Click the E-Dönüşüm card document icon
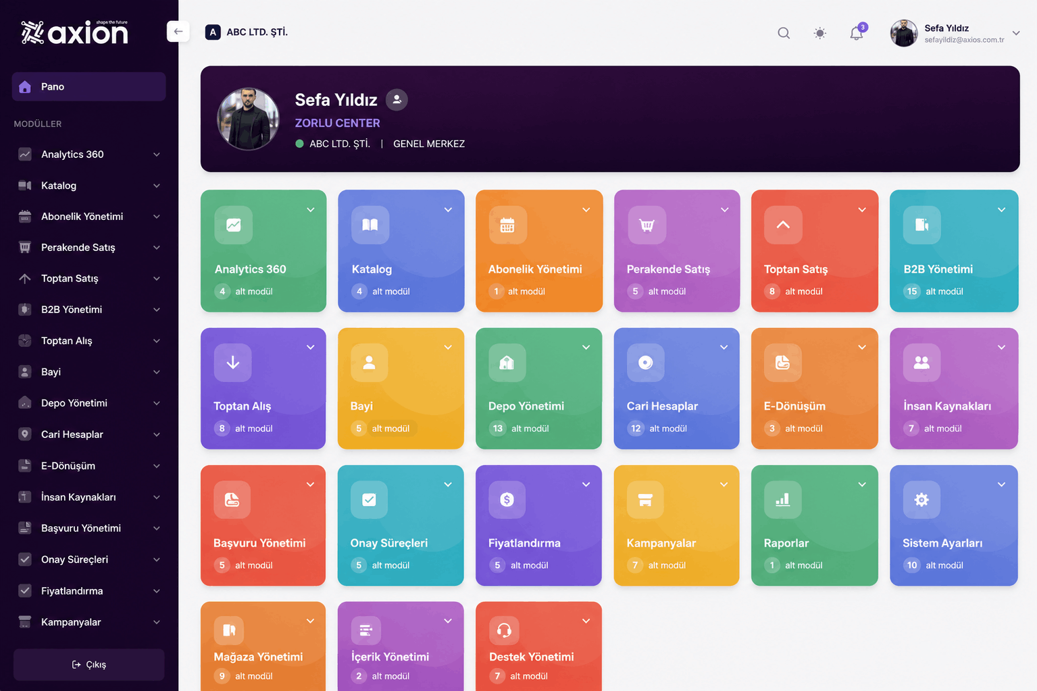Screen dimensions: 1037x691 tap(783, 362)
